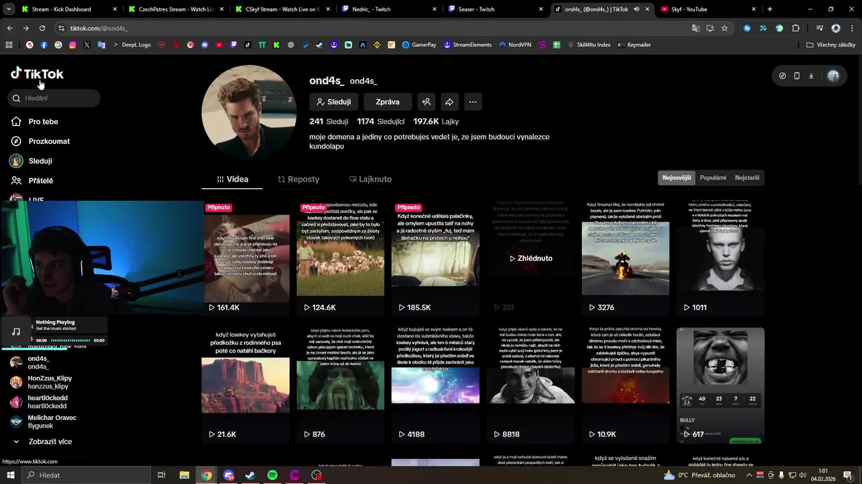Bookmark this page with the star icon
The height and width of the screenshot is (484, 862).
pyautogui.click(x=725, y=28)
